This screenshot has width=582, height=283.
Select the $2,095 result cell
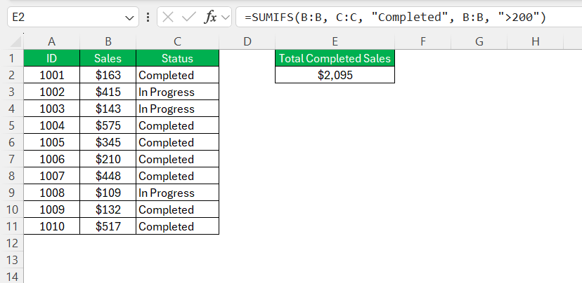335,75
